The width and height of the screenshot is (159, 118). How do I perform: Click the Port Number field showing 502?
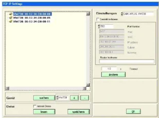point(107,26)
